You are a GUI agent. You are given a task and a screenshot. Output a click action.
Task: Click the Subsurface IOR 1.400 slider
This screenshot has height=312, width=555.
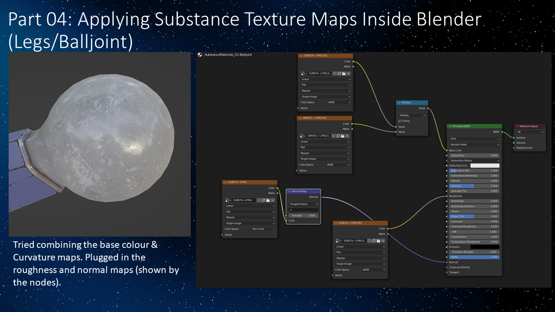click(474, 171)
